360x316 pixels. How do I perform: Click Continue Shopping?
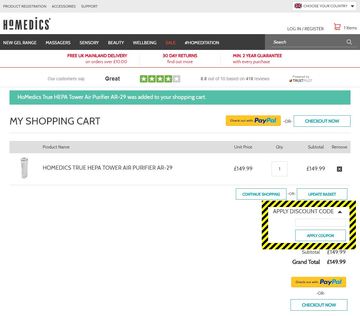[261, 194]
